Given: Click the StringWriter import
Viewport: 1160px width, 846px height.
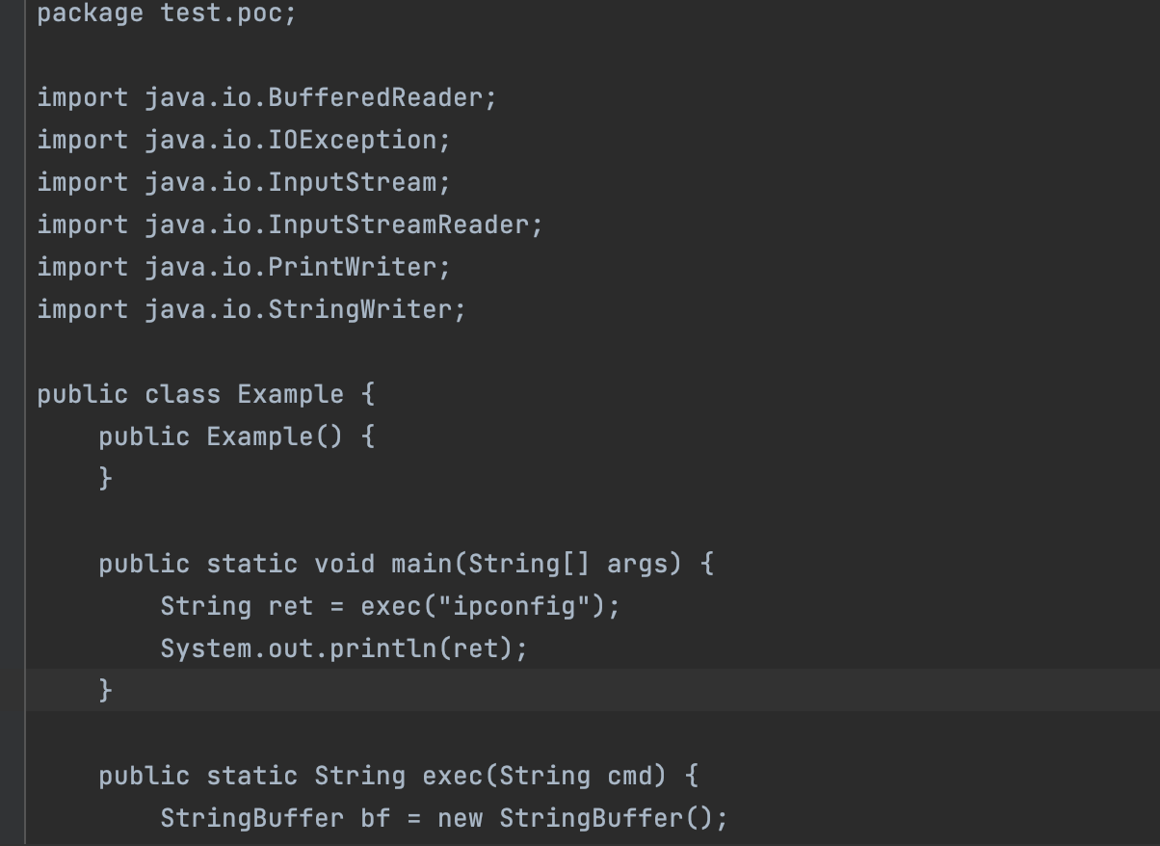Looking at the screenshot, I should click(x=360, y=309).
